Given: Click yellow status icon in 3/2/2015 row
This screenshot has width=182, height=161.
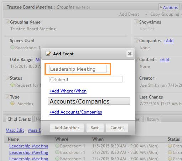Looking at the screenshot, I should pos(170,159).
